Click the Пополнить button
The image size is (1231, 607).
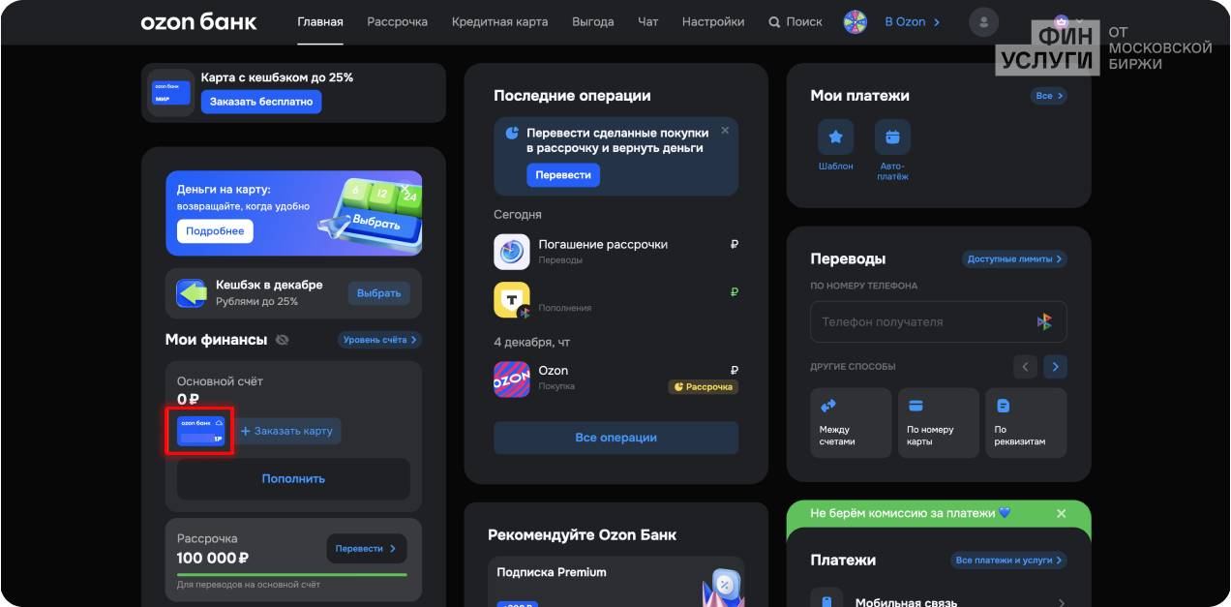pyautogui.click(x=293, y=478)
